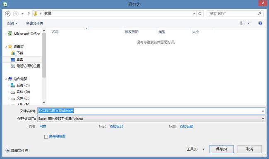Click the search 教程 input field

(x=233, y=14)
